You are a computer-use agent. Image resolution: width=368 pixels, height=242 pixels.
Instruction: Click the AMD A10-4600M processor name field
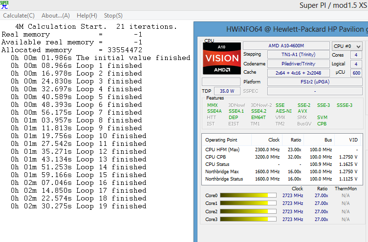tap(286, 46)
